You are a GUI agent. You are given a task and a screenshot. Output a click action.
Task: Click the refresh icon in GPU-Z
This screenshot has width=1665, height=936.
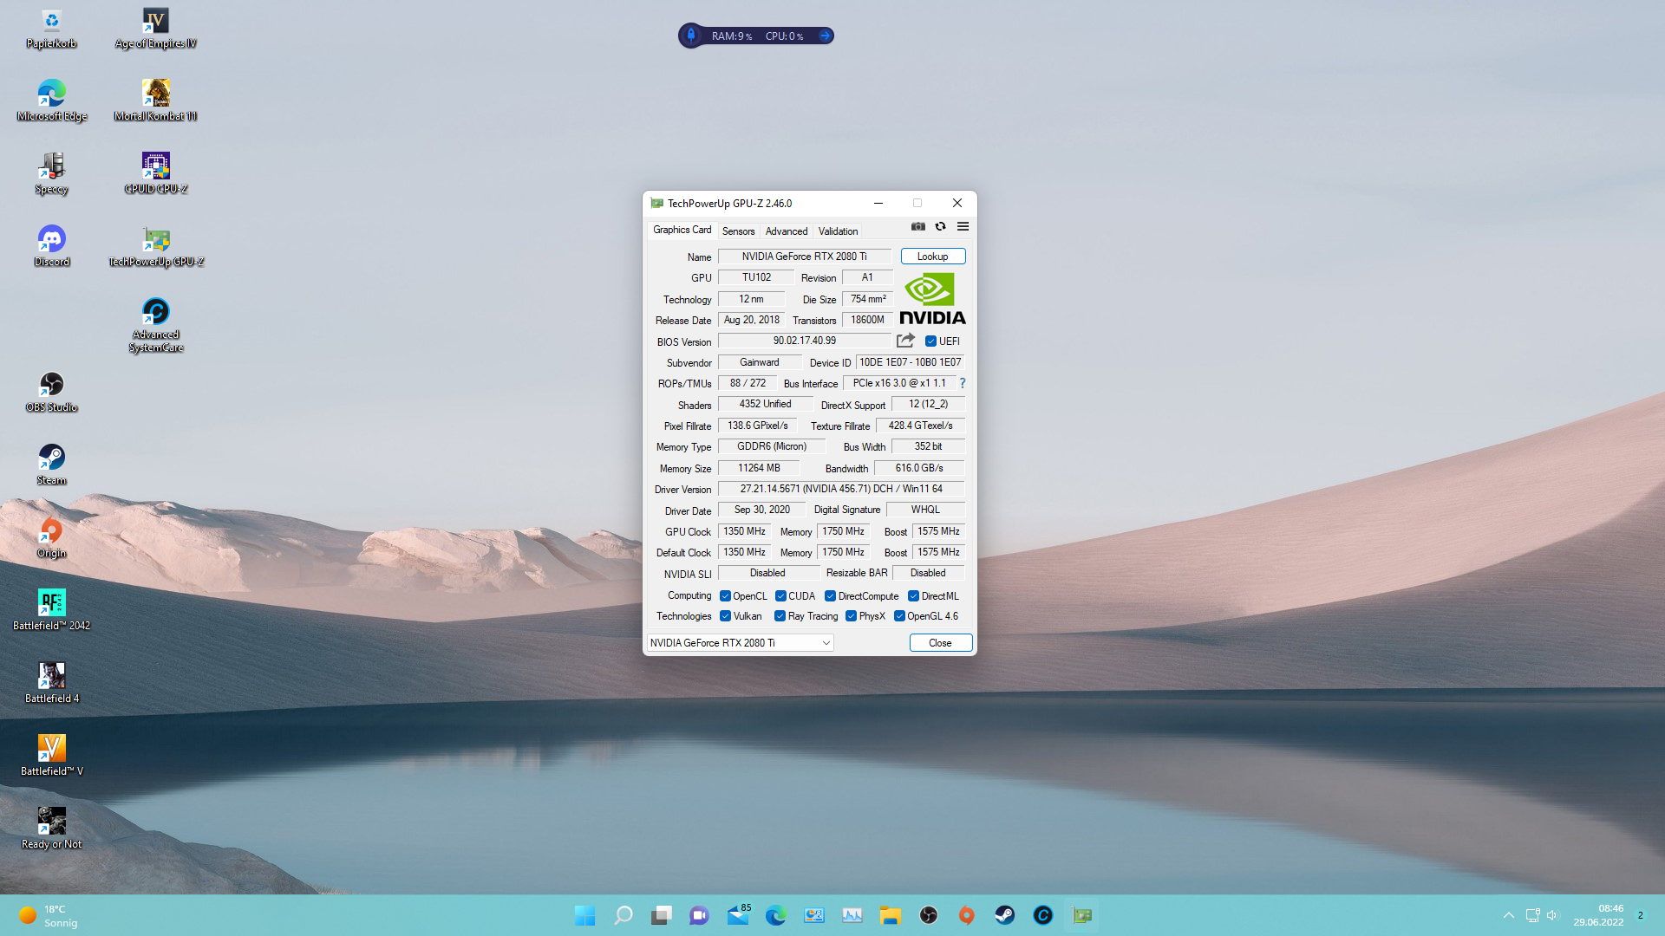940,227
